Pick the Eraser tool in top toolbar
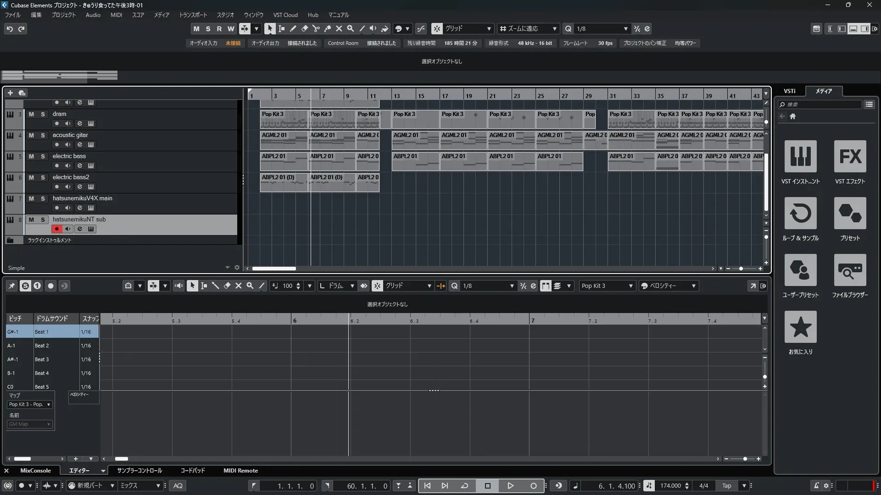This screenshot has height=495, width=881. click(x=304, y=28)
